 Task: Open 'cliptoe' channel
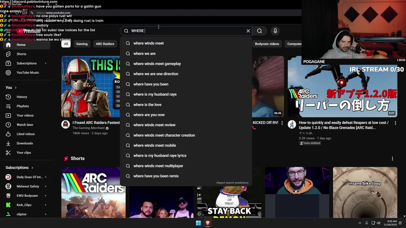[x=27, y=214]
